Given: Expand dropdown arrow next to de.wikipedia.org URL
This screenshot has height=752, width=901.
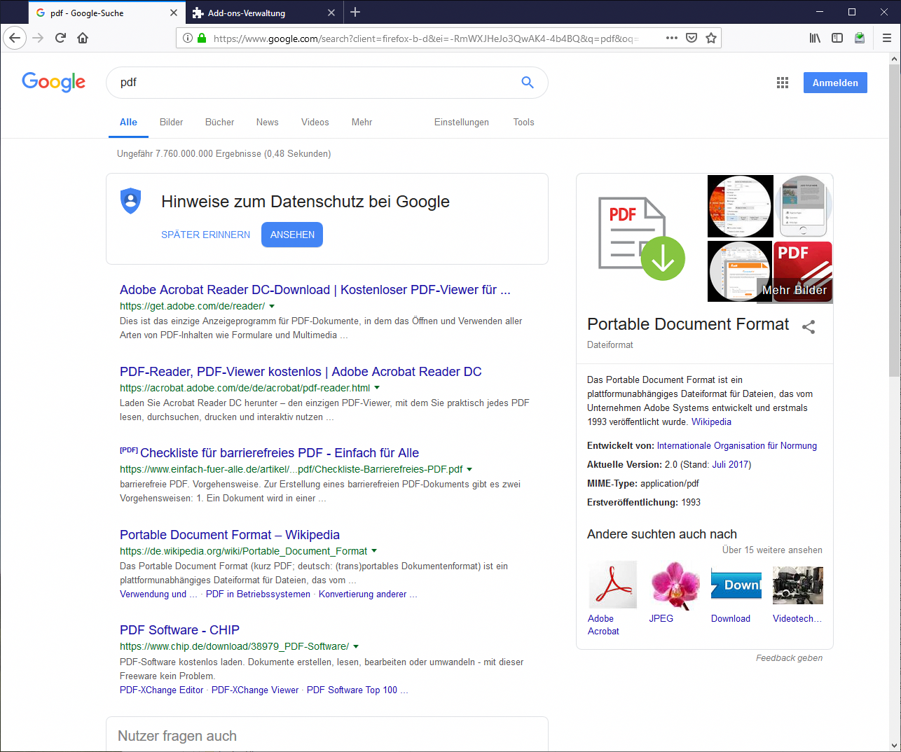Looking at the screenshot, I should click(374, 551).
